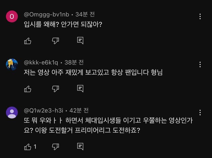Open more options for @Q1w2e3-h3i's comment
The image size is (212, 158).
[200, 112]
